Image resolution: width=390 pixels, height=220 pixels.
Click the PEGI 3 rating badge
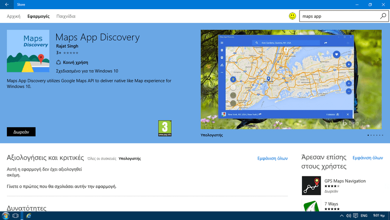point(165,128)
